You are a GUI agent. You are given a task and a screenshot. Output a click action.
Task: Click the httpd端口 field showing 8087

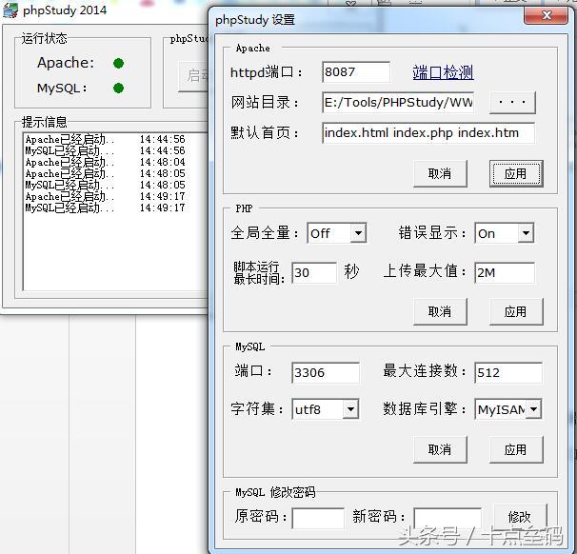pos(356,71)
